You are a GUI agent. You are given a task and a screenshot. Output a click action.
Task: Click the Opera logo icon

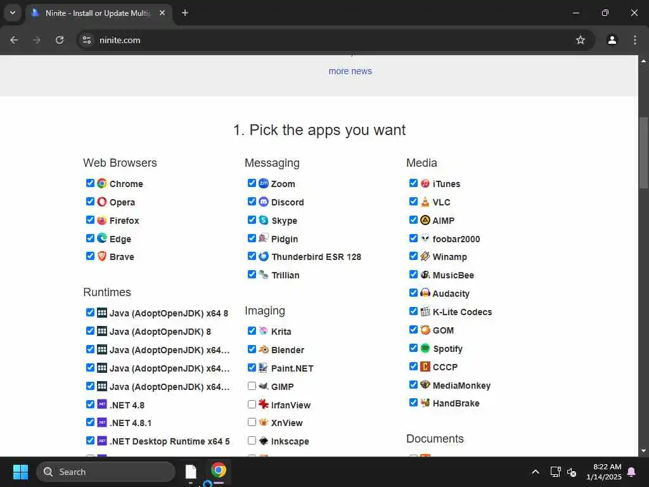[102, 202]
